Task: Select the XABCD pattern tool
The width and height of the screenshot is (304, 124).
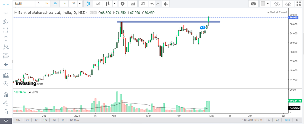Action: coord(6,47)
